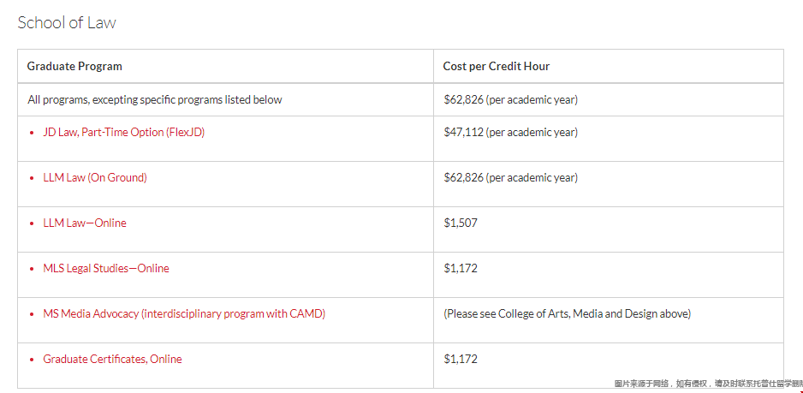Click the $47,112 per academic year cell
The image size is (803, 393).
coord(510,132)
